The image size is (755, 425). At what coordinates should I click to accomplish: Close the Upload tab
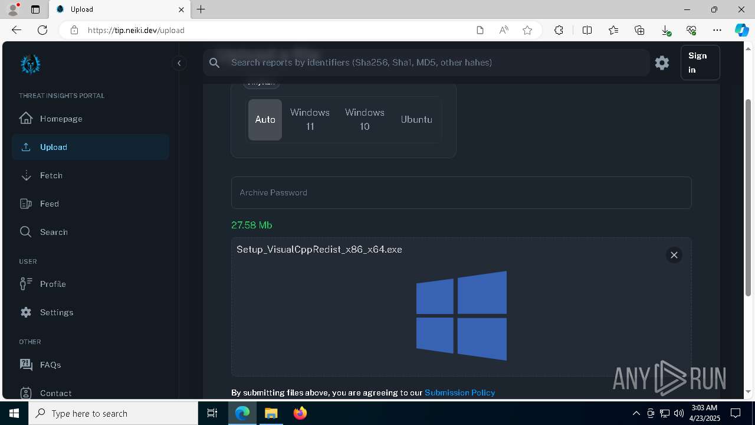181,9
